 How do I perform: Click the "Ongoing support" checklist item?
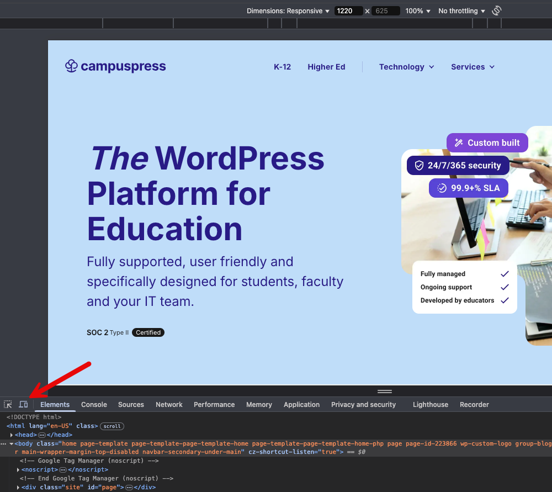coord(465,287)
